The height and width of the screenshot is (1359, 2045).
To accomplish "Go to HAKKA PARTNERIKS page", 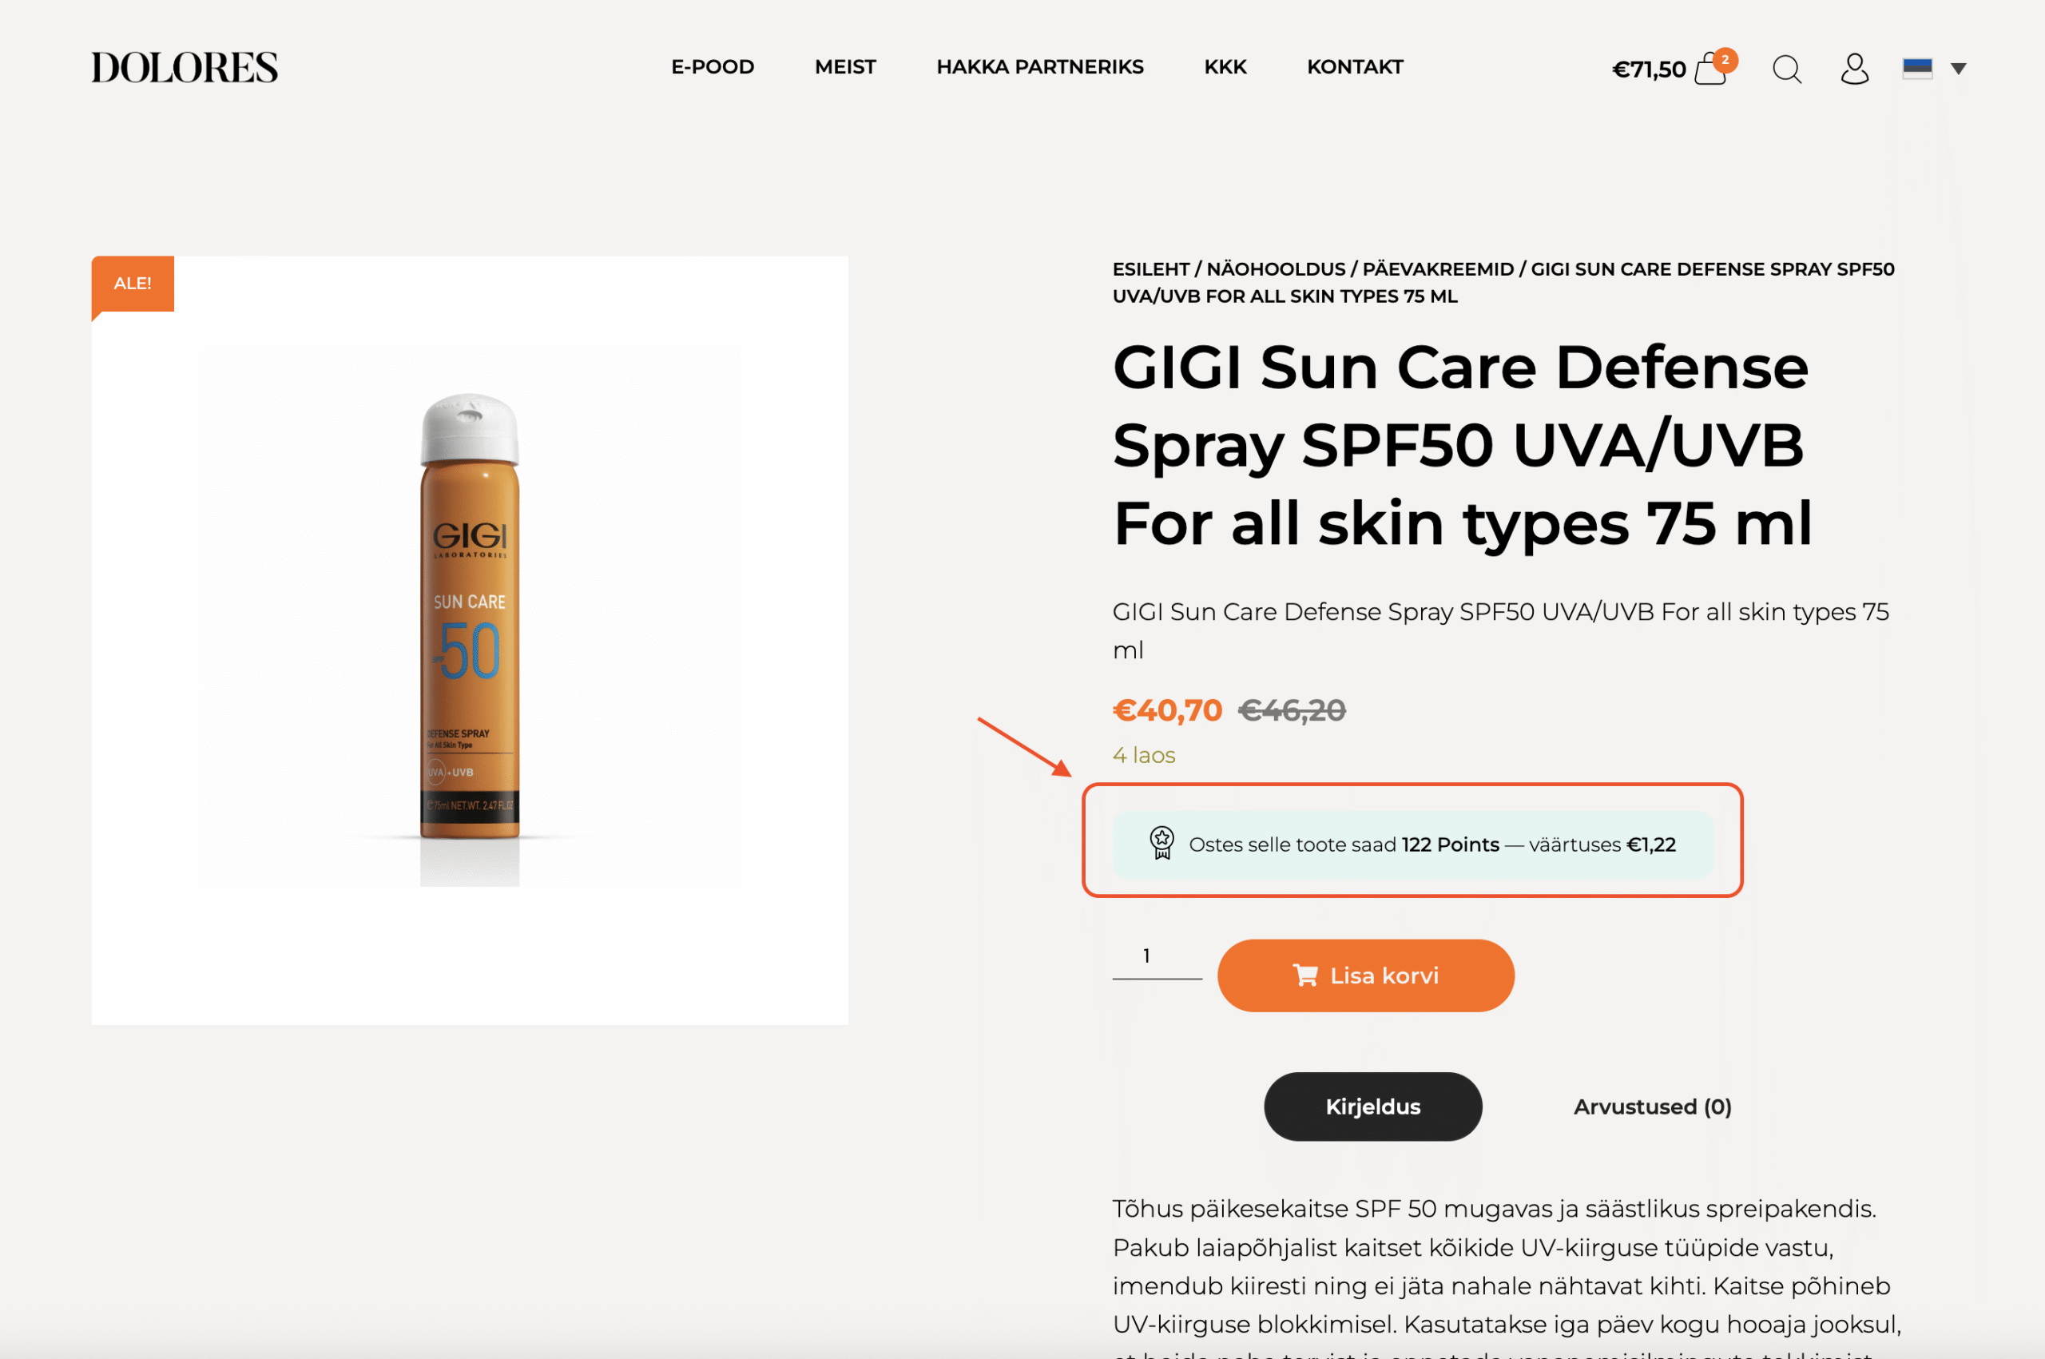I will coord(1040,67).
